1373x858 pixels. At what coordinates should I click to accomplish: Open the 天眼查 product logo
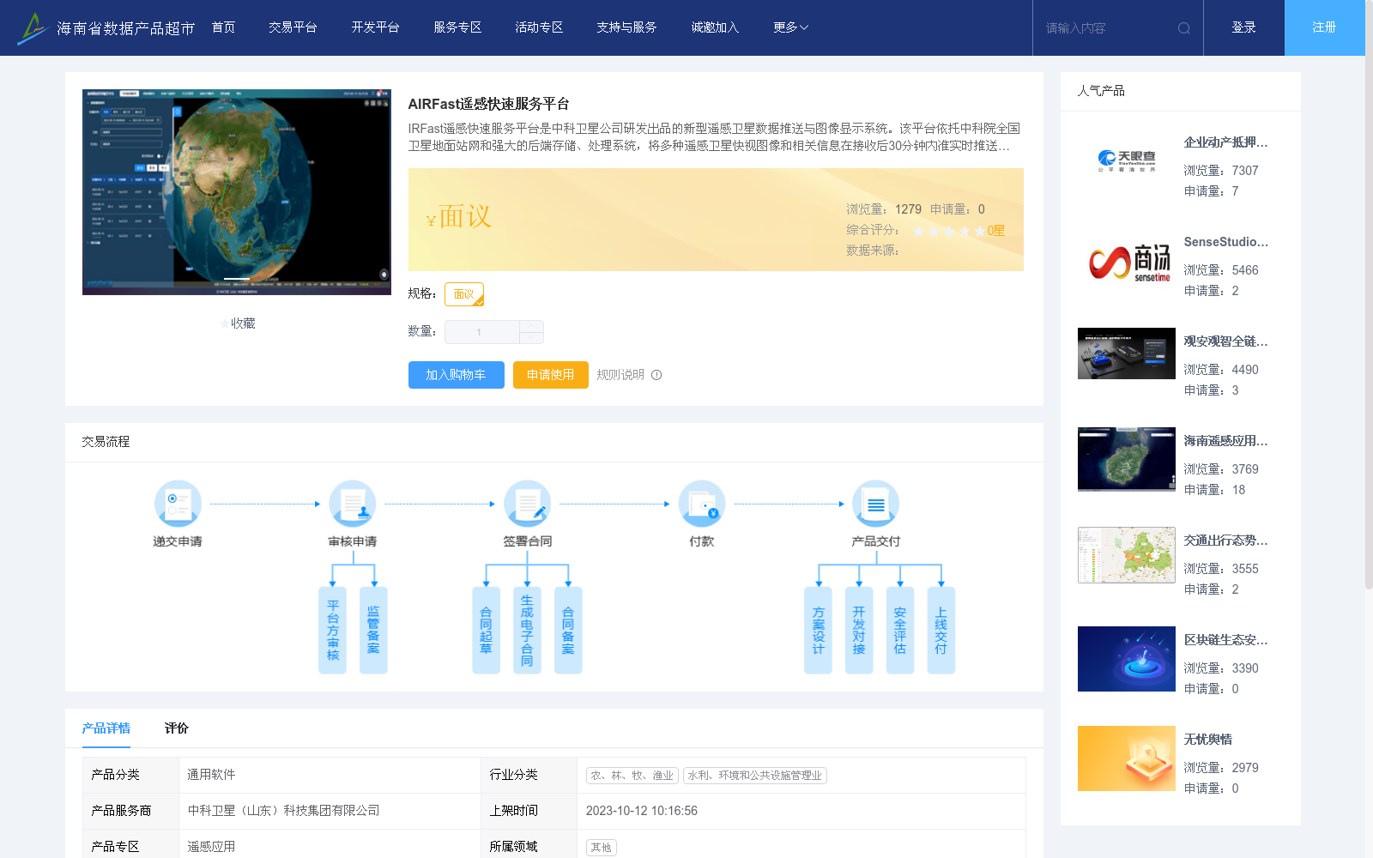[x=1127, y=161]
